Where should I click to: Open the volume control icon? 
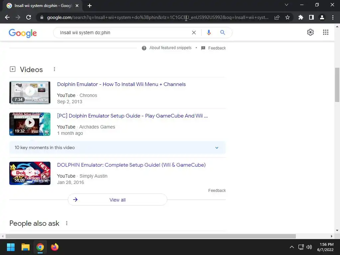click(309, 247)
